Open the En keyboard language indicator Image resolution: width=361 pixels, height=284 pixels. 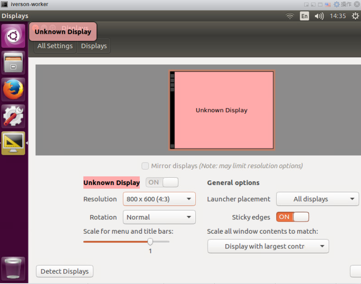coord(304,16)
